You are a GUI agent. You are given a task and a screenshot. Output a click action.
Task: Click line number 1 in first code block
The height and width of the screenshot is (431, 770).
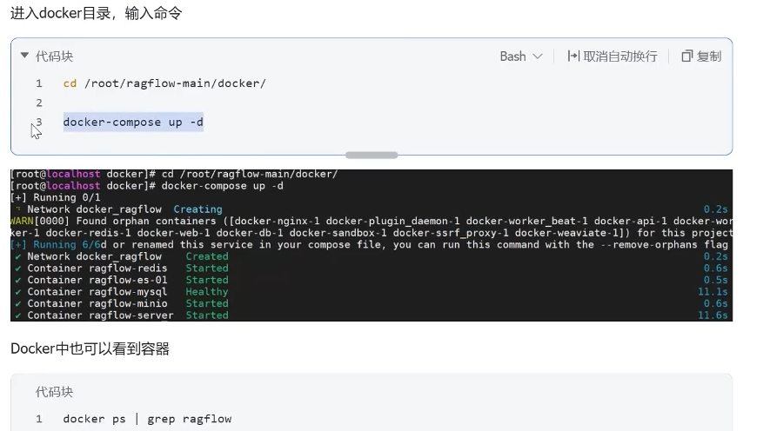click(39, 83)
